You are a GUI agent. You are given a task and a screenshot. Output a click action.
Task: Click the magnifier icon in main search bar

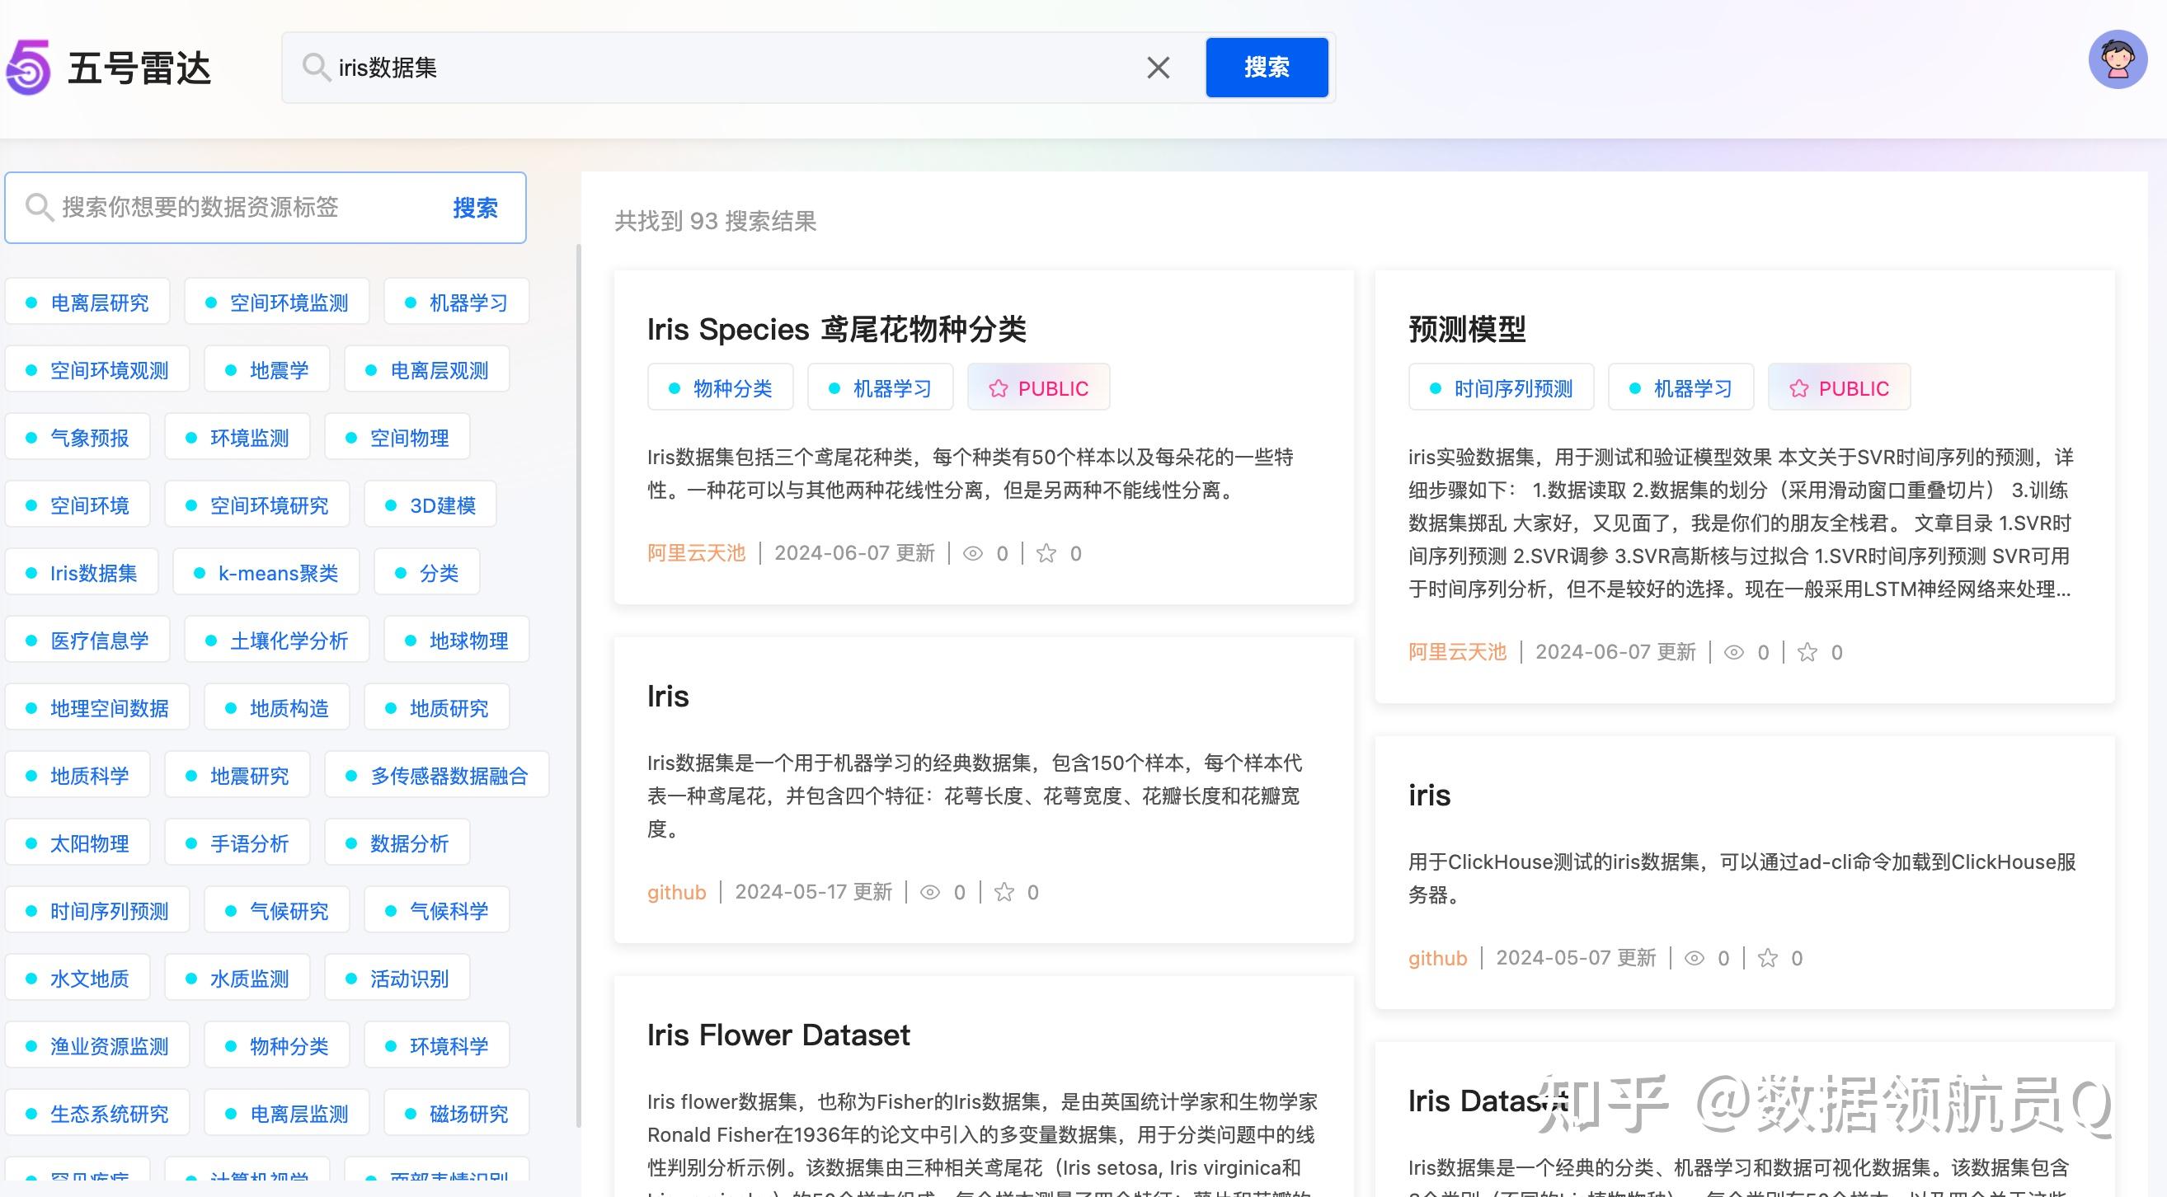point(317,68)
